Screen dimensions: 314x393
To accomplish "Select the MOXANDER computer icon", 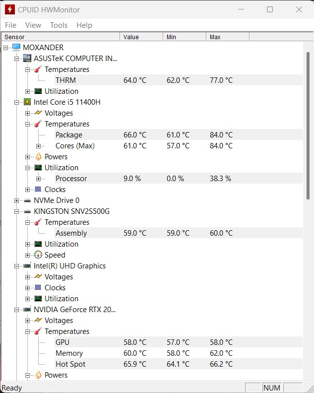I will [x=16, y=47].
